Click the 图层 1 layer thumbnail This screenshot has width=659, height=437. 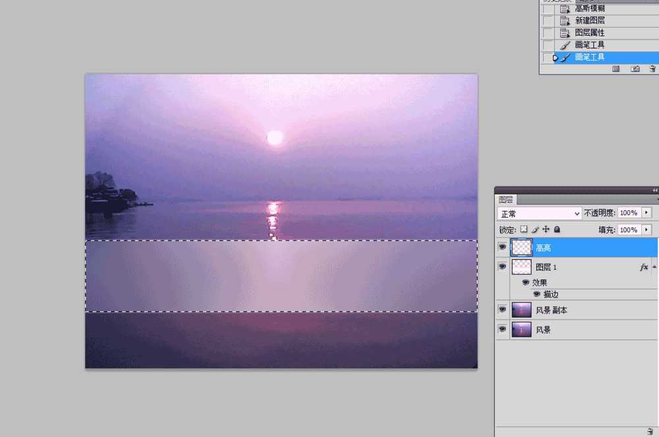[521, 267]
